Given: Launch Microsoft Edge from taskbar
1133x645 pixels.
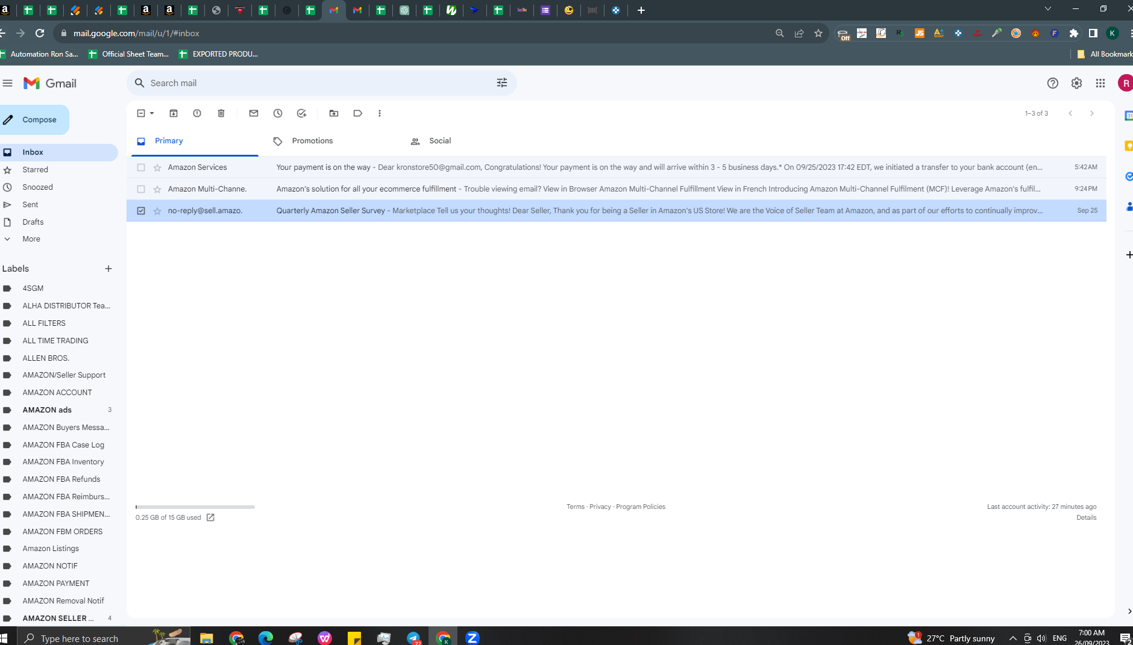Looking at the screenshot, I should [266, 638].
